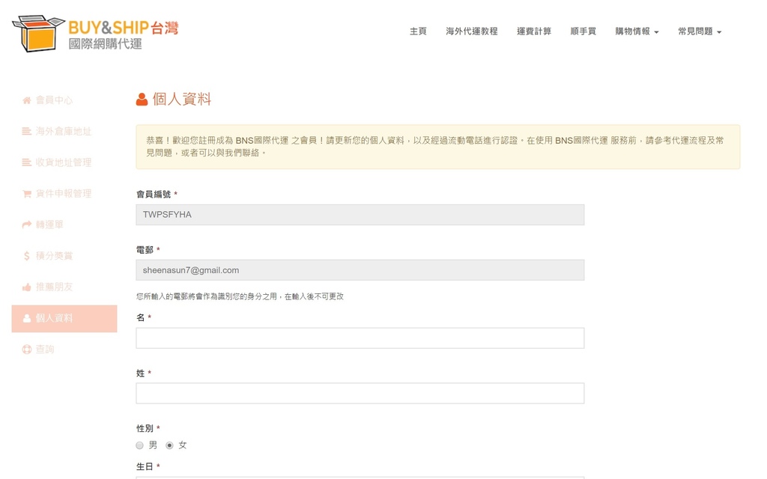
Task: Select the 女 gender radio button
Action: click(169, 445)
